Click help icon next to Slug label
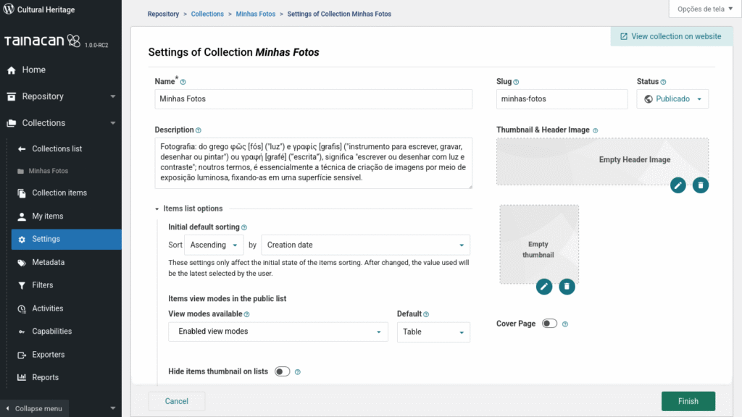 pos(516,83)
